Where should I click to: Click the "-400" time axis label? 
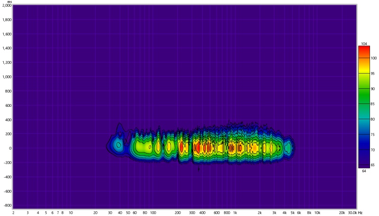pyautogui.click(x=8, y=177)
